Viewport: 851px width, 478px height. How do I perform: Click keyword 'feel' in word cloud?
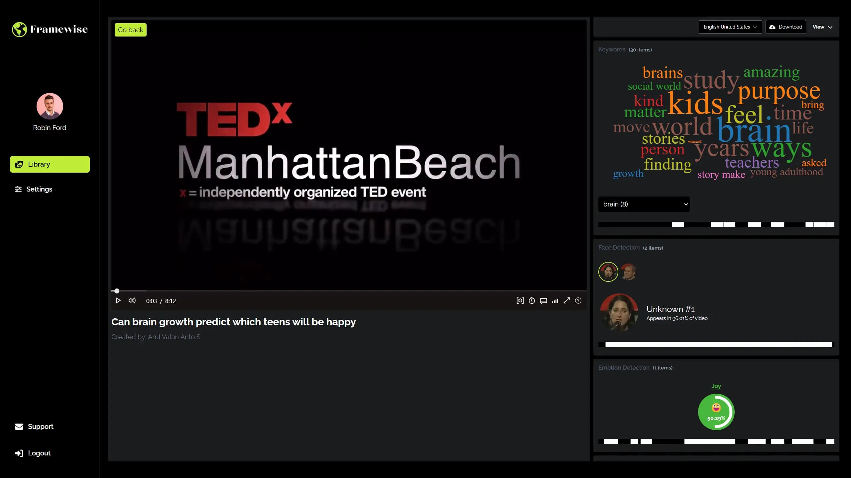click(744, 114)
